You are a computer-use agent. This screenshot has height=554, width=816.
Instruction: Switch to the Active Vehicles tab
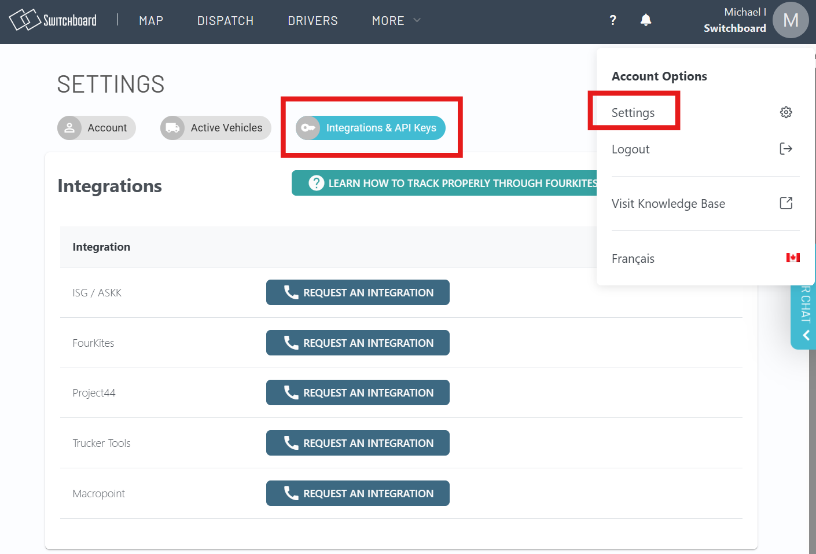pos(216,128)
